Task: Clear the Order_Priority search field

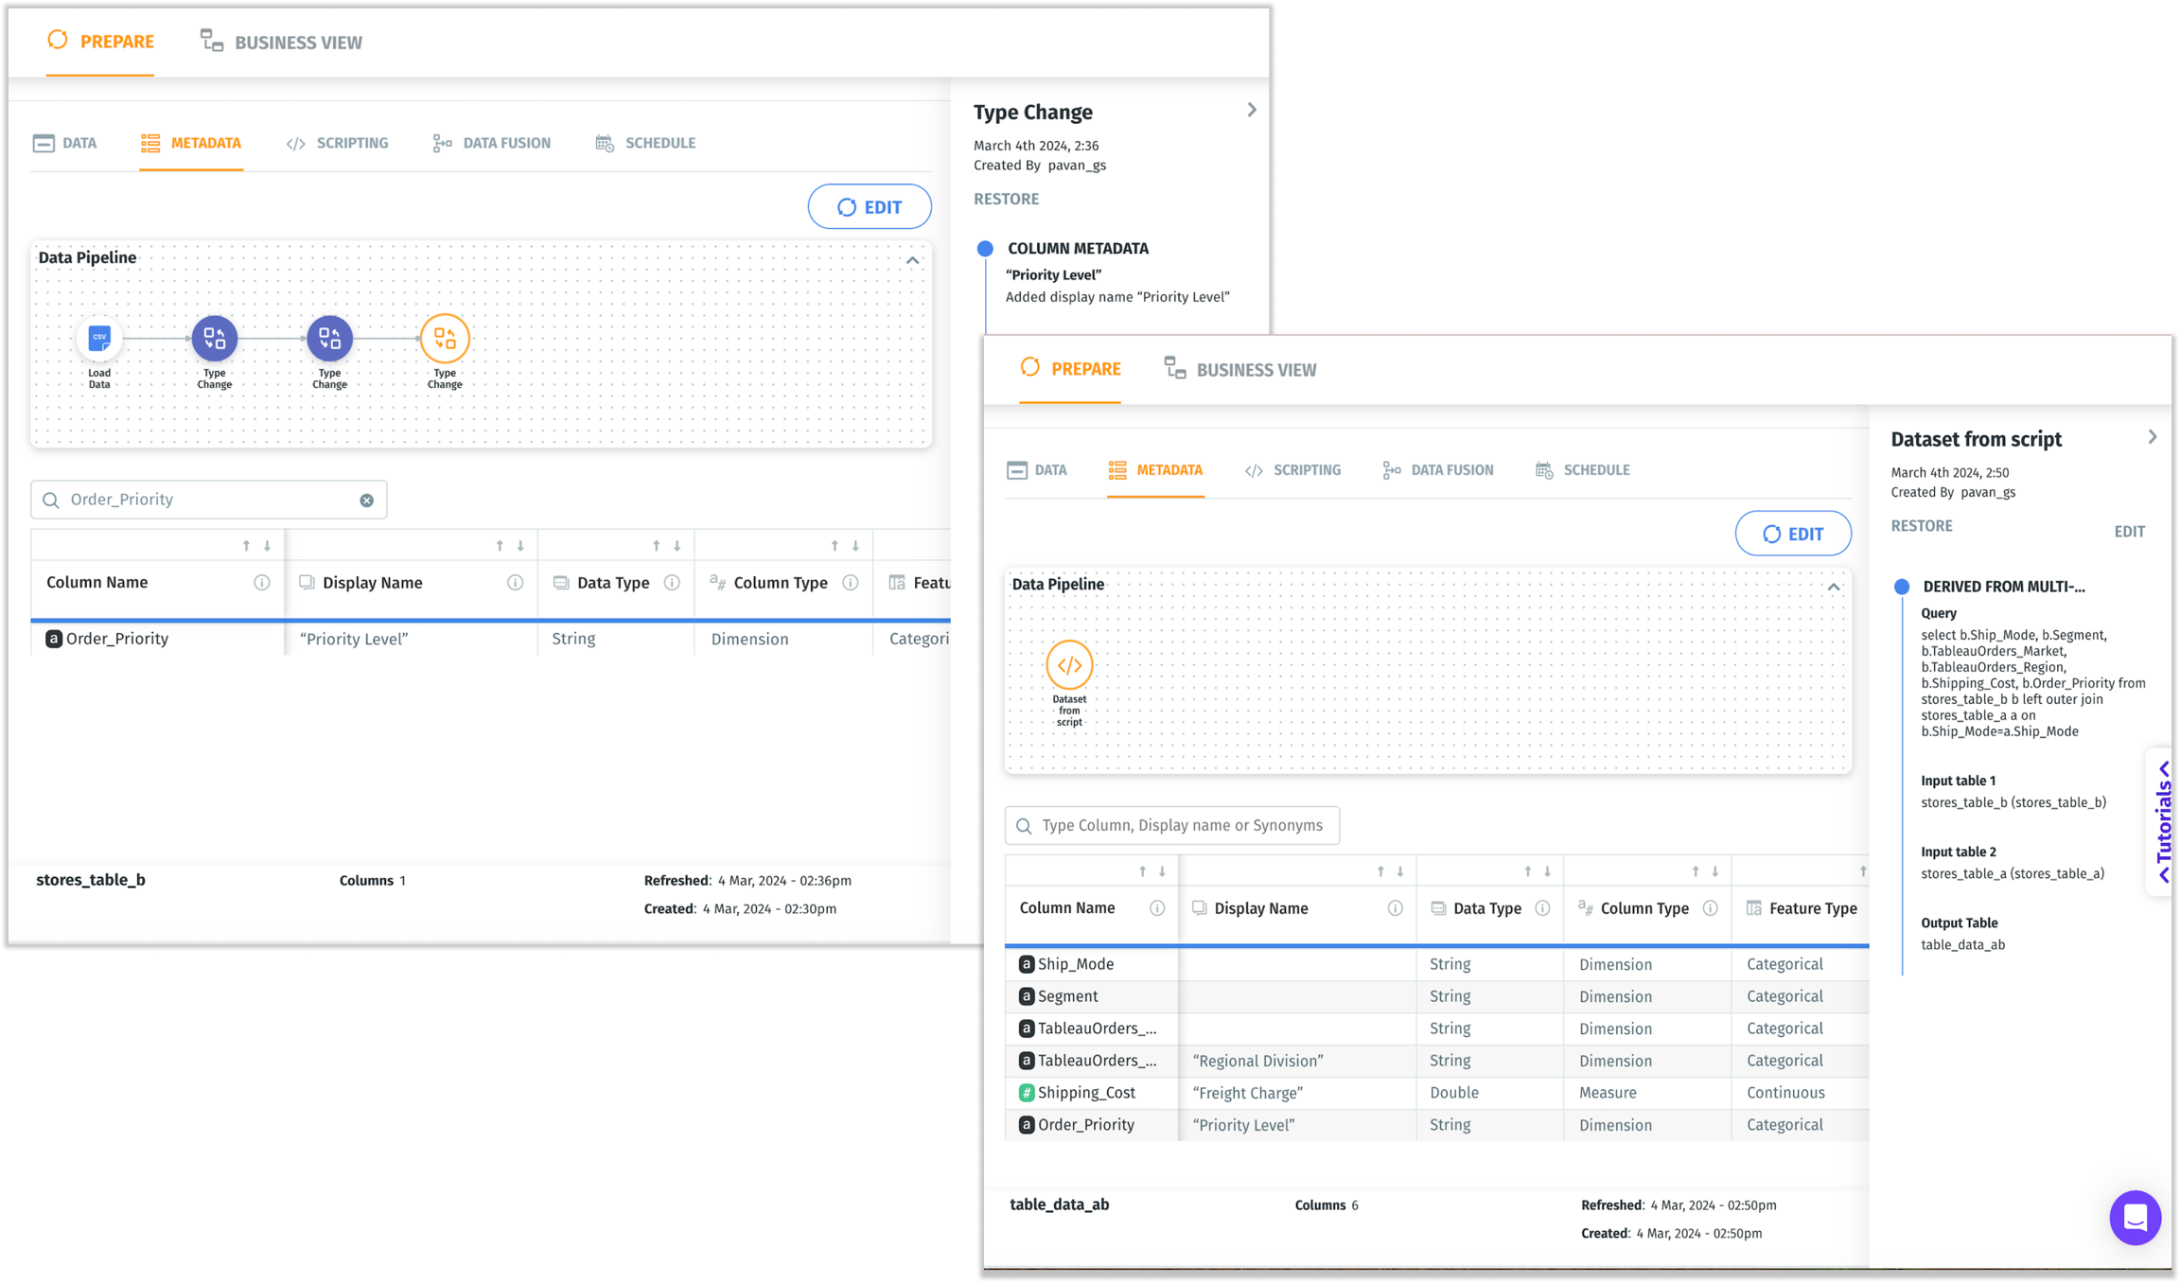Action: click(x=366, y=500)
